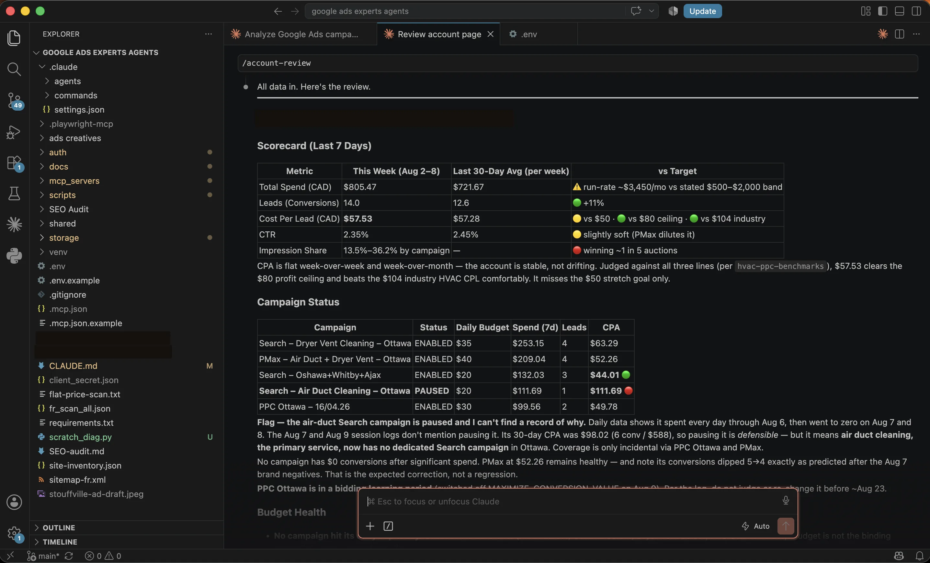Expand the agents folder
Viewport: 930px width, 563px height.
pos(67,81)
